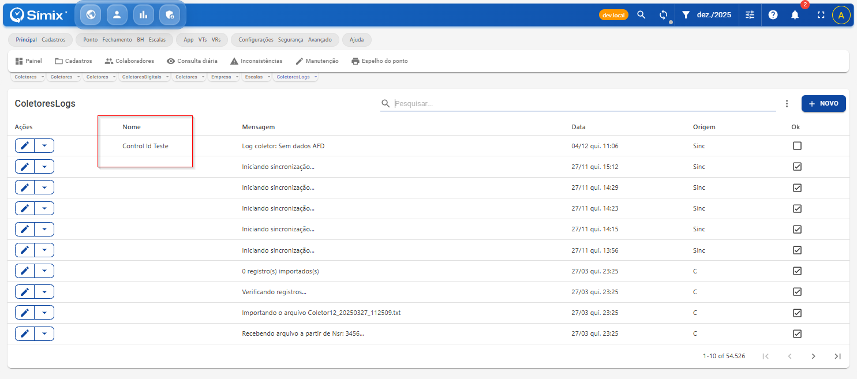Open Manutenção pencil shortcut
The width and height of the screenshot is (857, 379).
317,61
